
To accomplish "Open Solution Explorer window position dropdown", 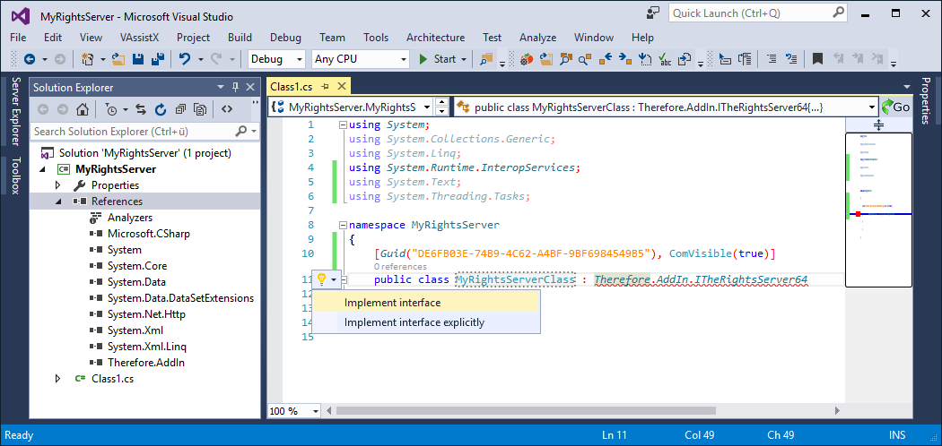I will 221,88.
